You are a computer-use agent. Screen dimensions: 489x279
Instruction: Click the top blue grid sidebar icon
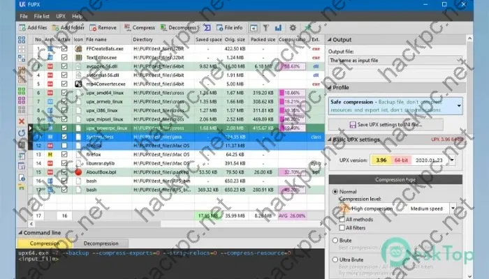point(22,40)
